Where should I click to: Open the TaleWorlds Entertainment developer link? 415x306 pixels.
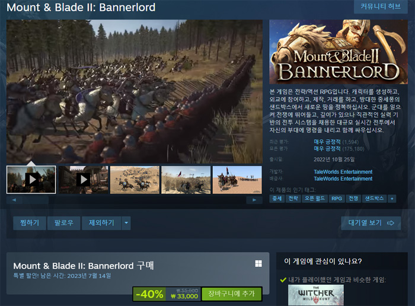click(x=343, y=172)
